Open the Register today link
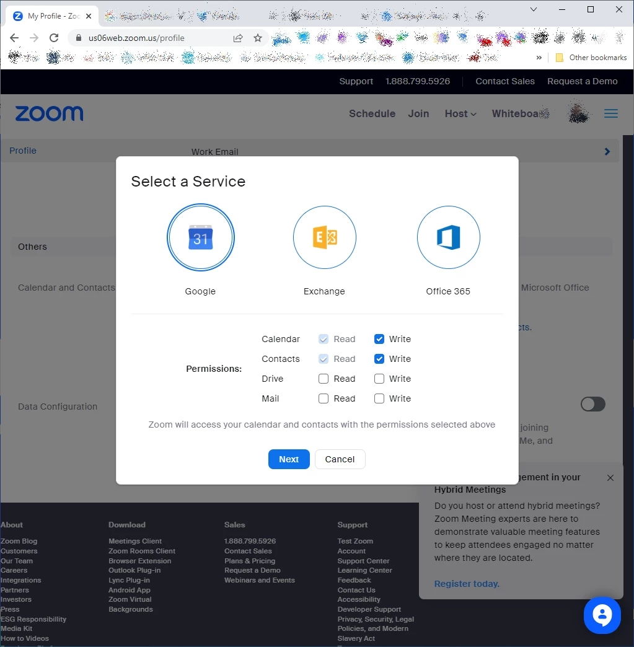This screenshot has width=634, height=647. coord(467,584)
